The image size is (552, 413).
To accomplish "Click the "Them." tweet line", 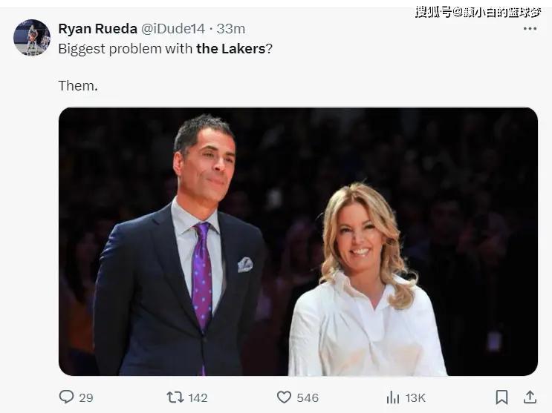I will tap(77, 85).
